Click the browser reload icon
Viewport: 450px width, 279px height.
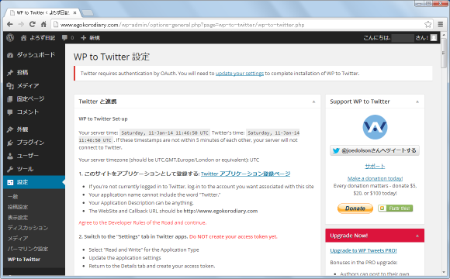pos(33,24)
